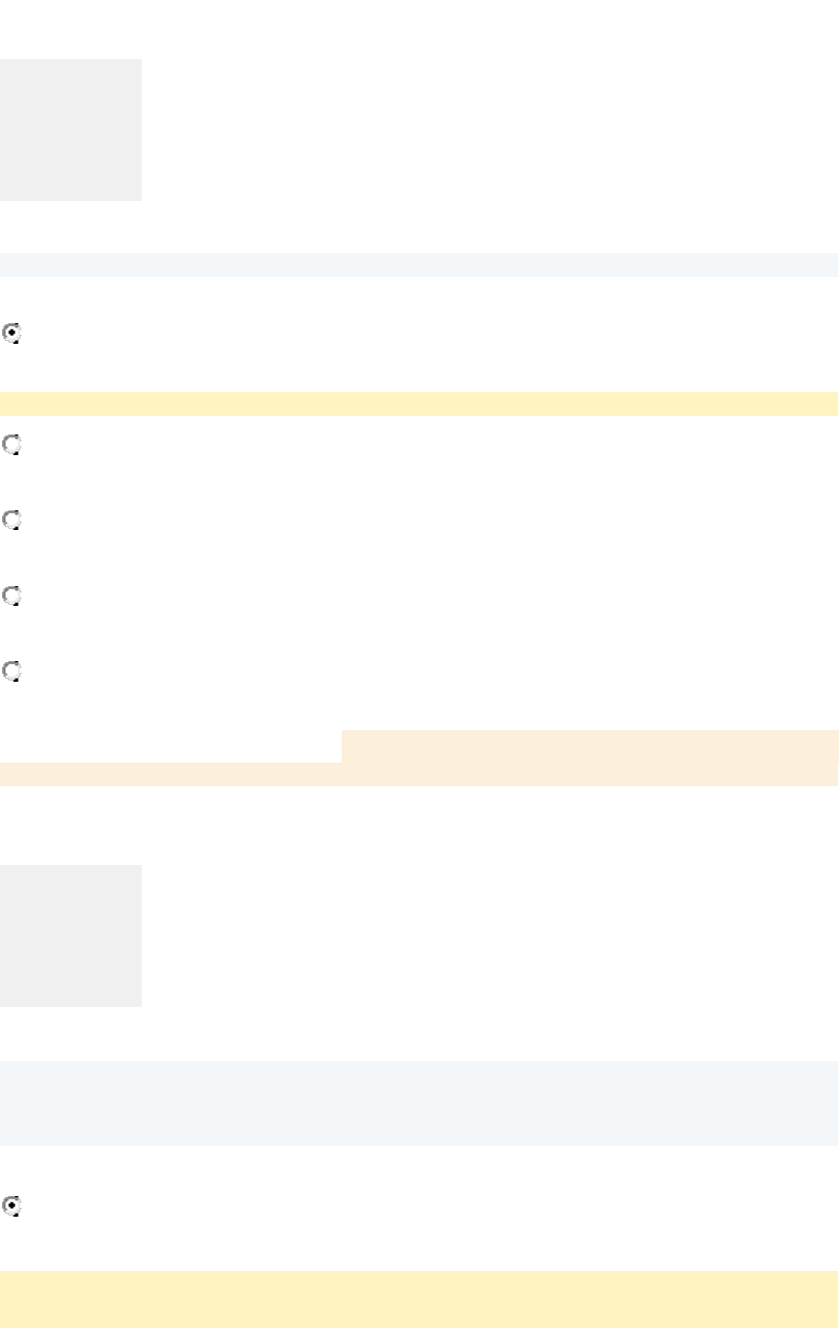This screenshot has height=1328, width=839.
Task: Click the yellow bar at the bottom of the page
Action: pyautogui.click(x=419, y=1298)
